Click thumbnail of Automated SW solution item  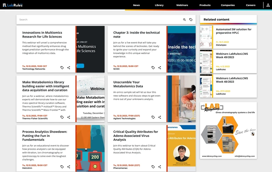pyautogui.click(x=206, y=37)
